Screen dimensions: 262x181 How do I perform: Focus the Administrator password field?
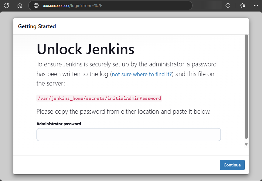pos(129,135)
